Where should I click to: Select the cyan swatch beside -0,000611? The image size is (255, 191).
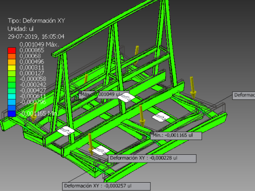coord(12,96)
